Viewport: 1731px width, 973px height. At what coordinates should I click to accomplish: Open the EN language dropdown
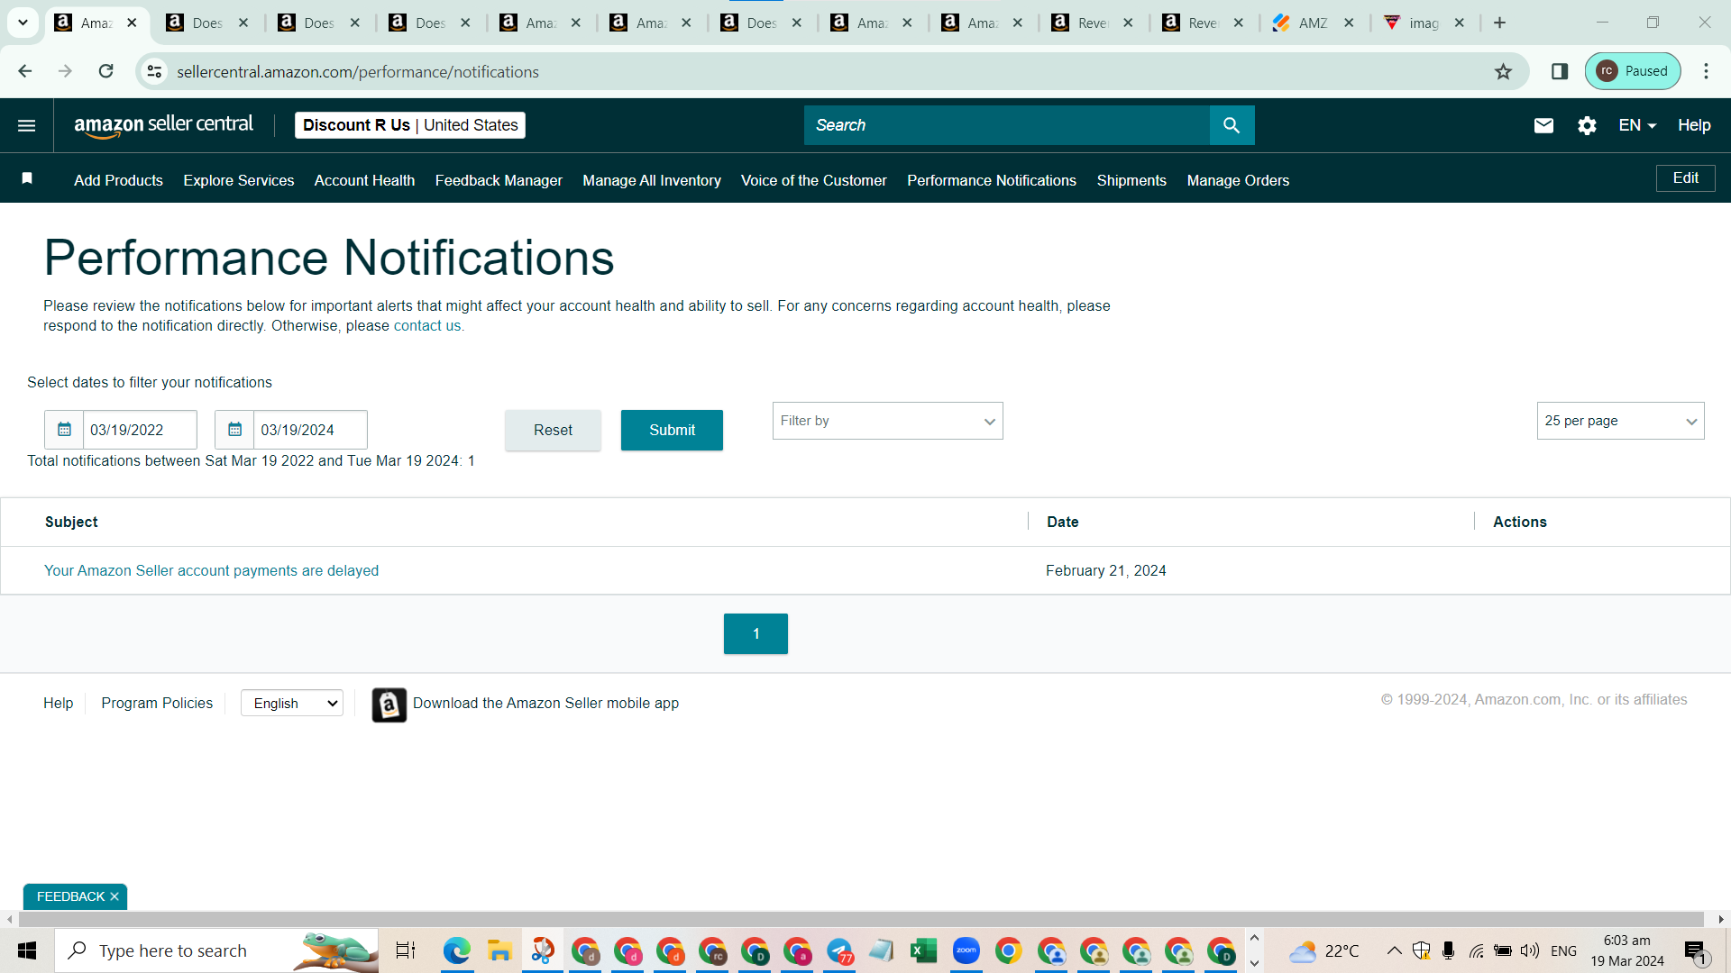pos(1637,125)
